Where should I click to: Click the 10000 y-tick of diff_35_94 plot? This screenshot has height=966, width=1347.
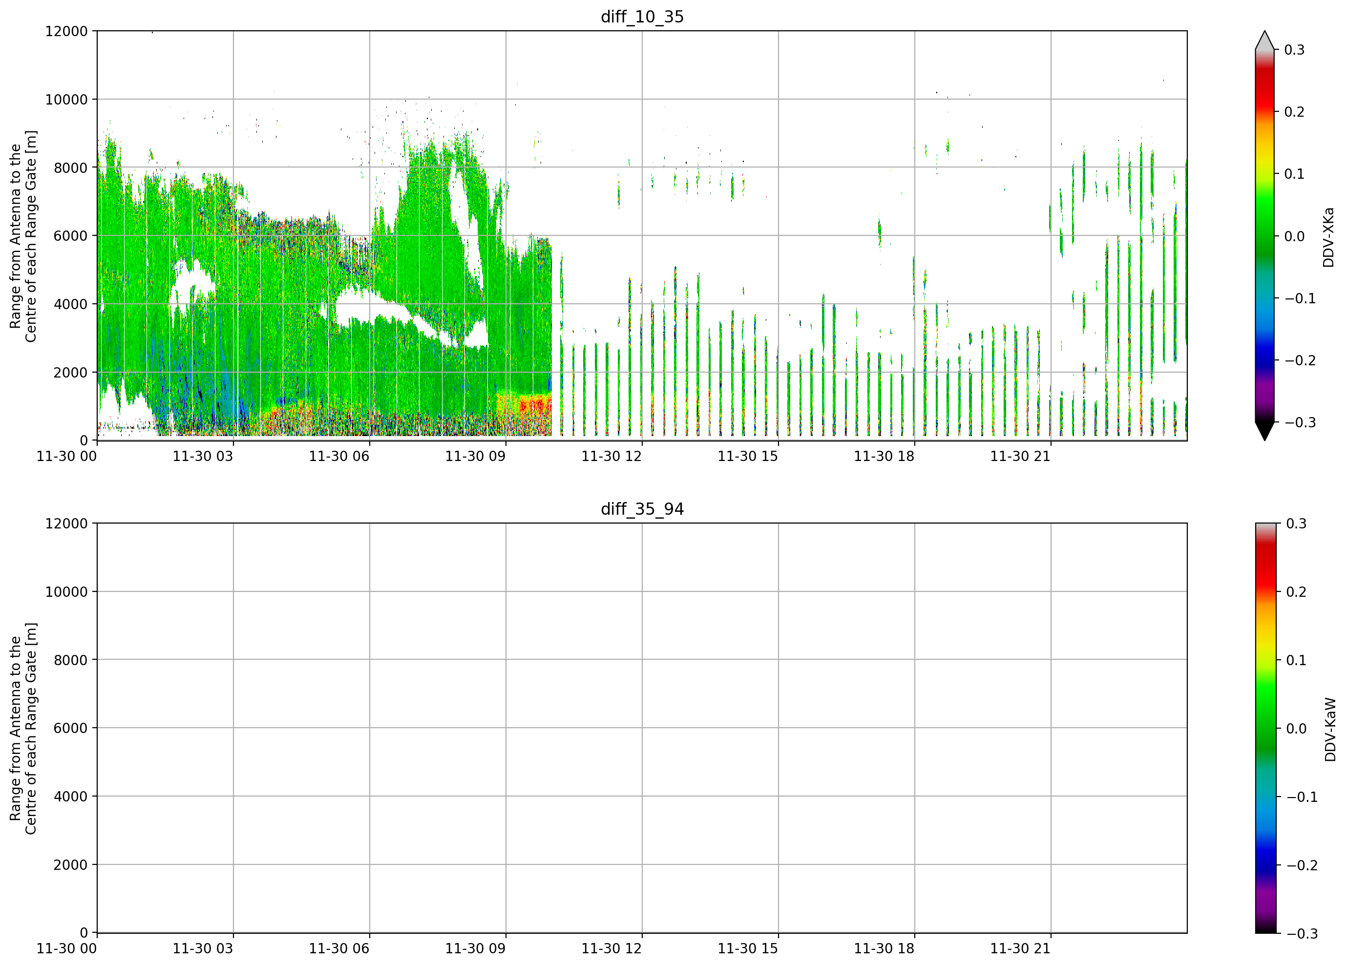(x=66, y=591)
